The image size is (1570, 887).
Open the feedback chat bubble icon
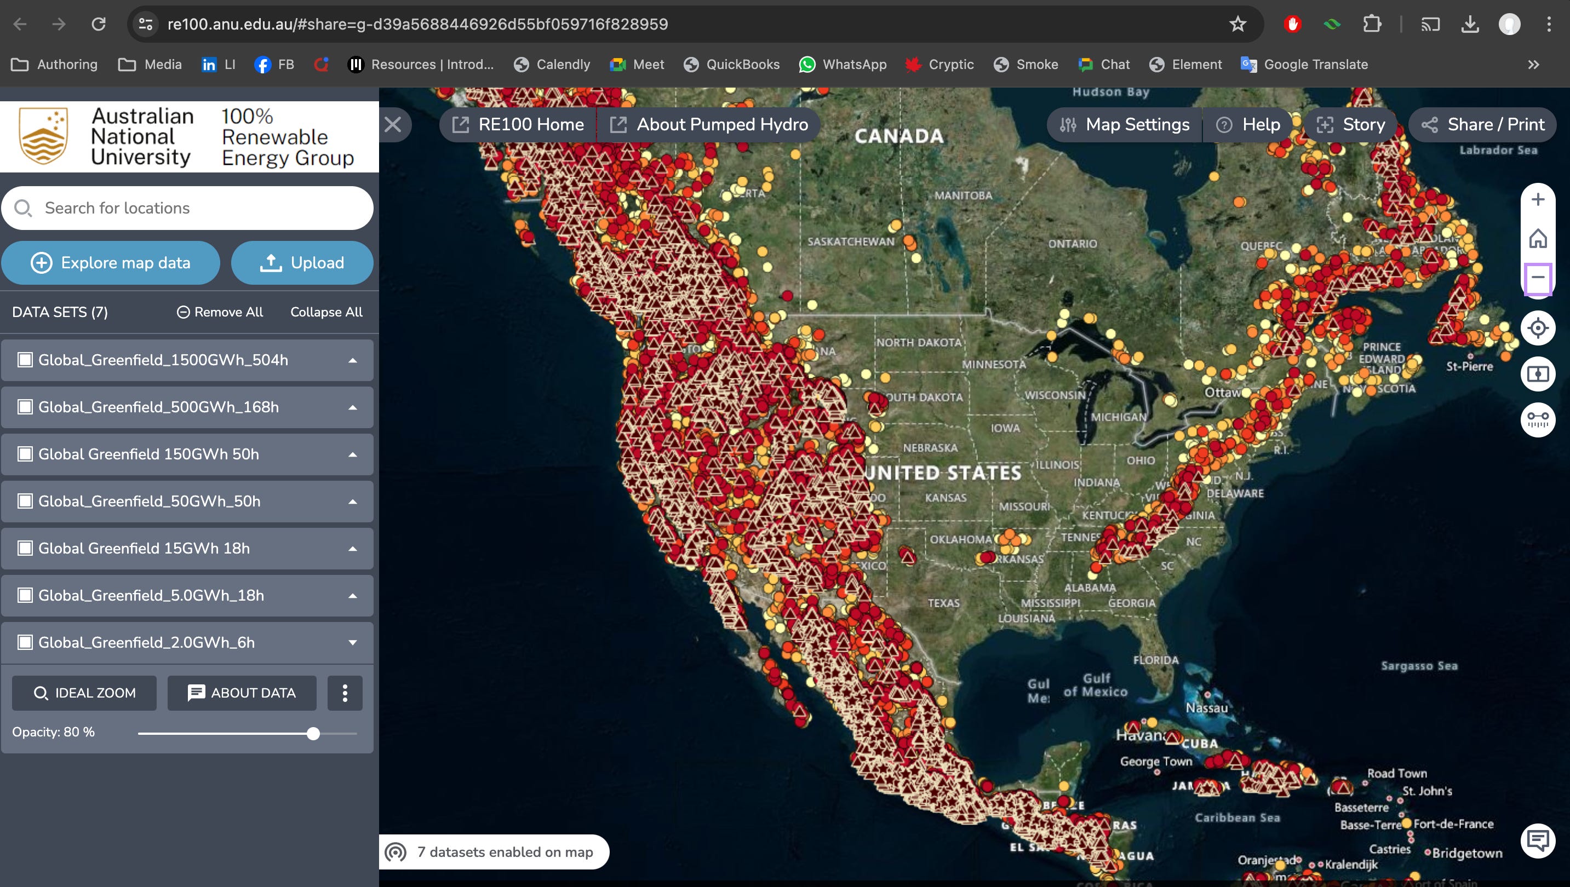coord(1538,840)
